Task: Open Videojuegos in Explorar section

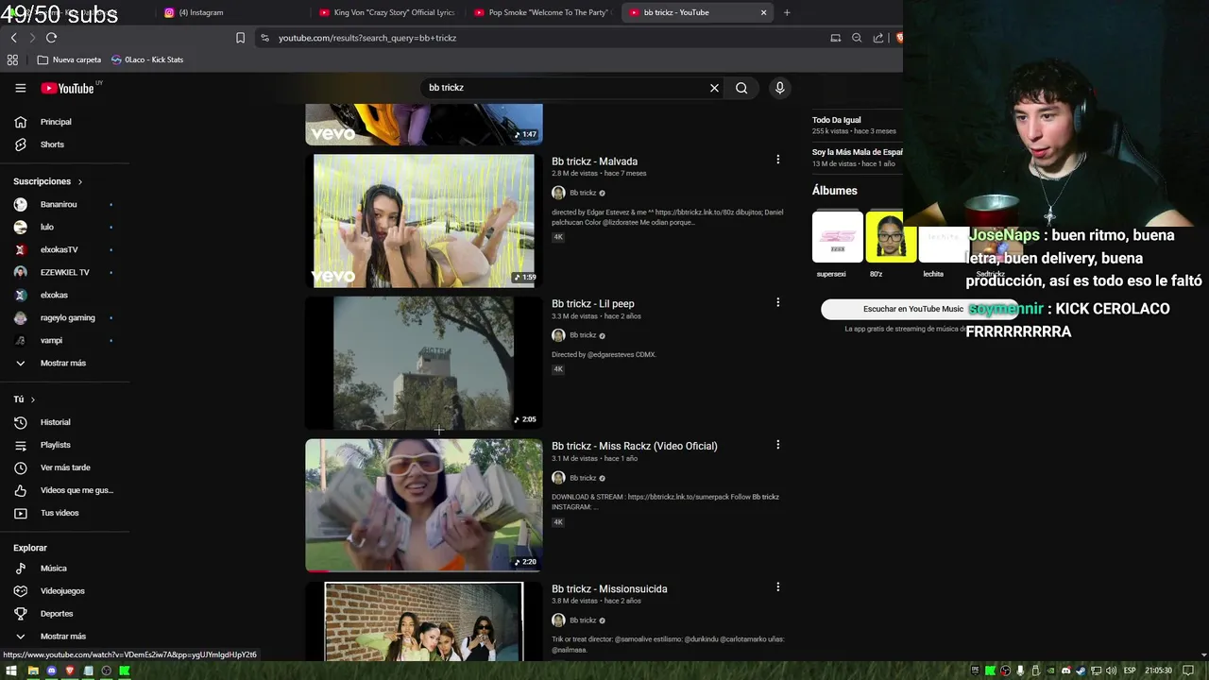Action: [64, 591]
